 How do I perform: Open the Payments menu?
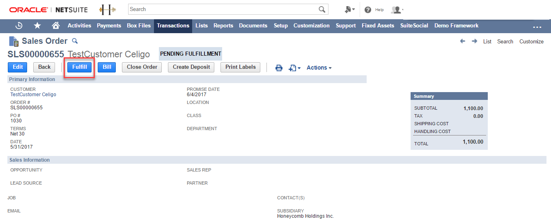click(x=109, y=25)
